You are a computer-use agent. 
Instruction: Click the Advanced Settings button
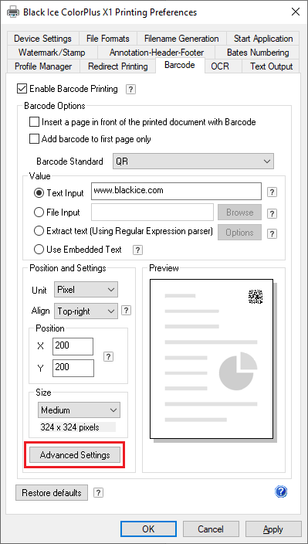click(75, 455)
